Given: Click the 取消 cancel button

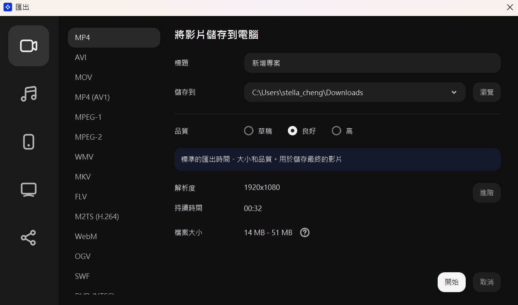Looking at the screenshot, I should (x=486, y=282).
